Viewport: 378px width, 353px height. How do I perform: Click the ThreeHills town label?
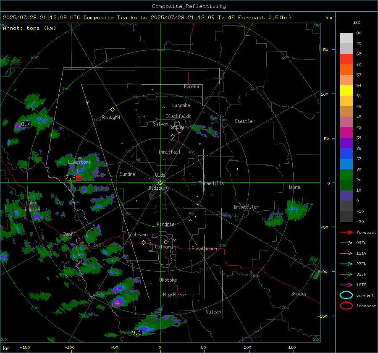[211, 183]
